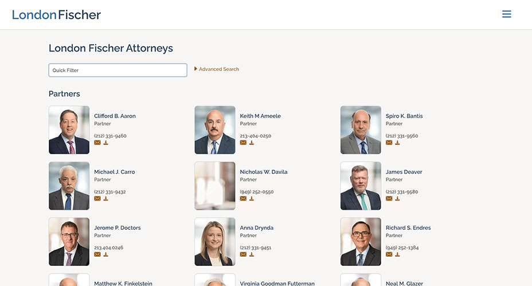This screenshot has height=286, width=532.
Task: Email Jerome P. Doctors via envelope icon
Action: [x=97, y=254]
